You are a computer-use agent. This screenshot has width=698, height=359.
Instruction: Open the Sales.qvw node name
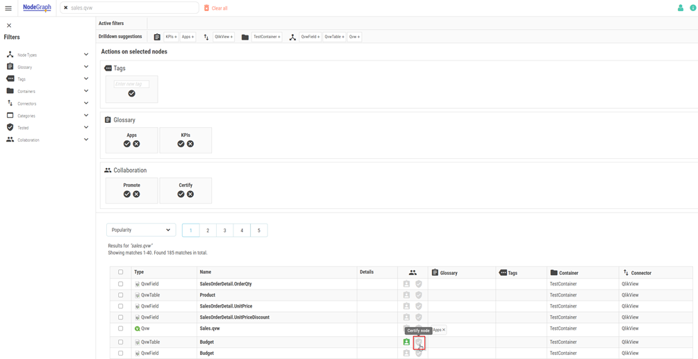[210, 328]
